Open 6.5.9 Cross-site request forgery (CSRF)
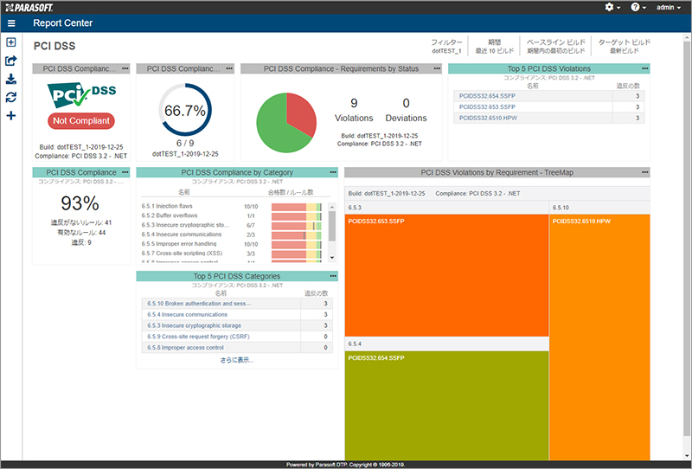Viewport: 692px width, 469px height. pos(198,337)
